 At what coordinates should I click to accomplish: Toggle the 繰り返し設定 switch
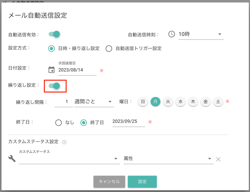coord(54,86)
